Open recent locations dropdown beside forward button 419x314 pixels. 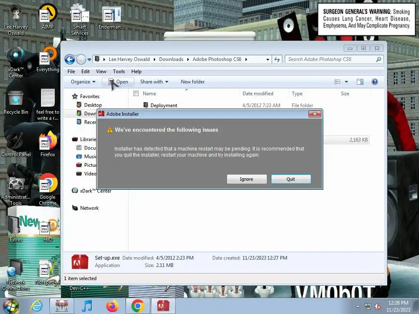click(89, 60)
